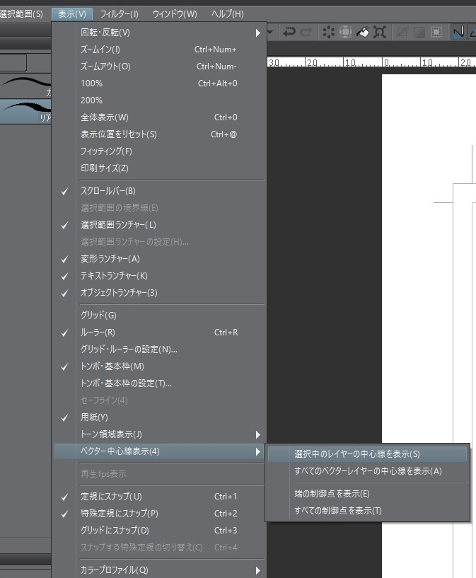Click the Undo arrow icon in toolbar

pyautogui.click(x=289, y=32)
